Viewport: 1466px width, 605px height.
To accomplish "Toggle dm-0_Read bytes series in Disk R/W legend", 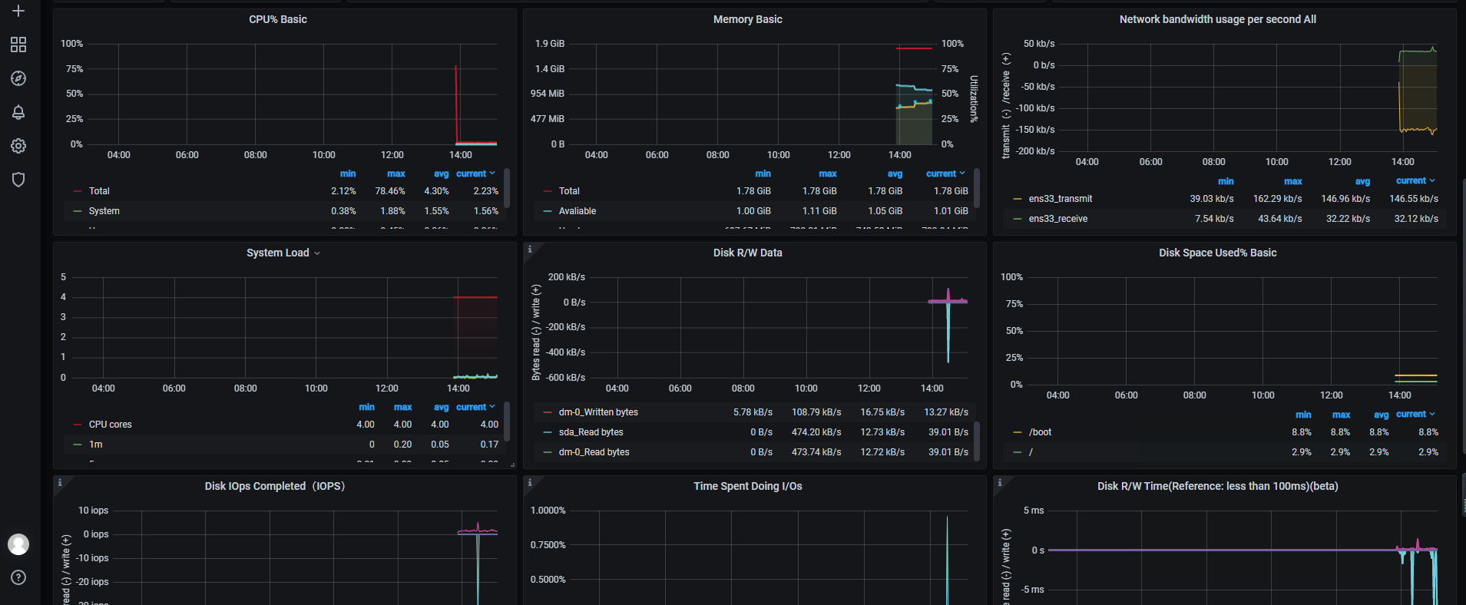I will [594, 452].
